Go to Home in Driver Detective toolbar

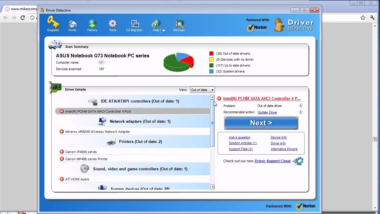pyautogui.click(x=72, y=26)
